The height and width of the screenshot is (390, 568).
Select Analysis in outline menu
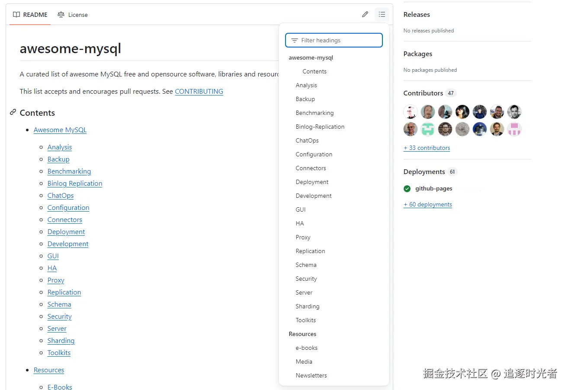pyautogui.click(x=306, y=85)
